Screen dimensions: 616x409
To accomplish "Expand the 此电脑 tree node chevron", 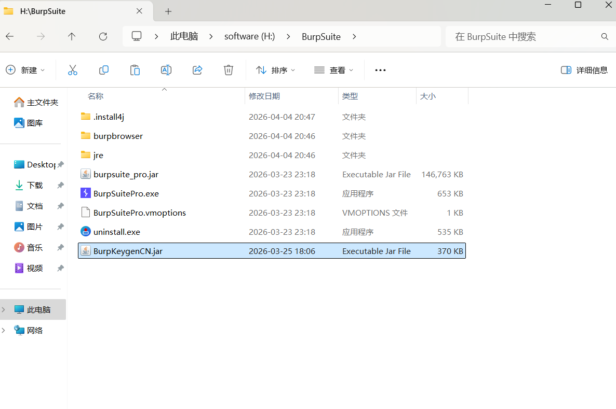I will [4, 310].
